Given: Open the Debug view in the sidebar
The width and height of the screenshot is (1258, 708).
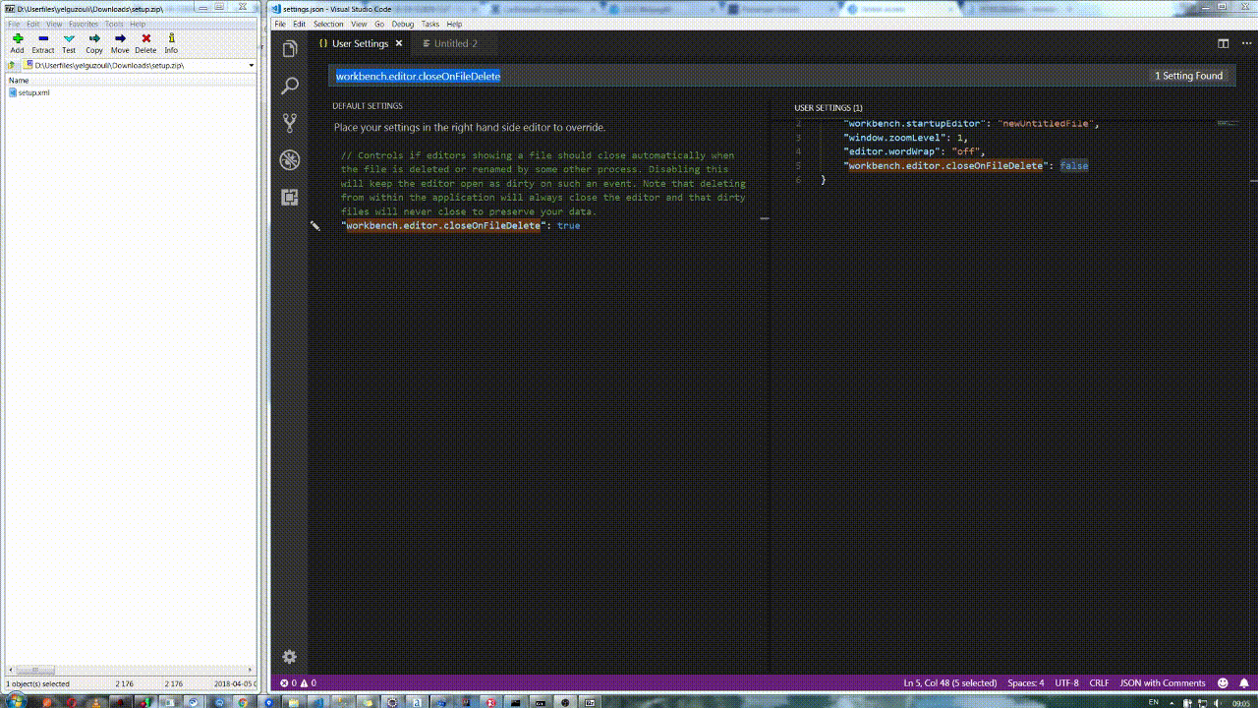Looking at the screenshot, I should [x=289, y=159].
